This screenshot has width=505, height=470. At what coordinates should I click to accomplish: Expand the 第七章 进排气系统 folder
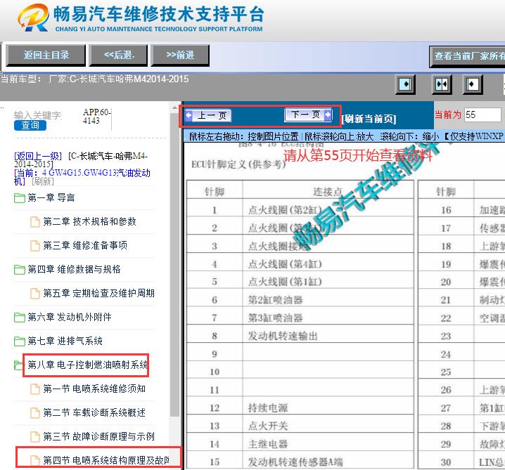[65, 341]
